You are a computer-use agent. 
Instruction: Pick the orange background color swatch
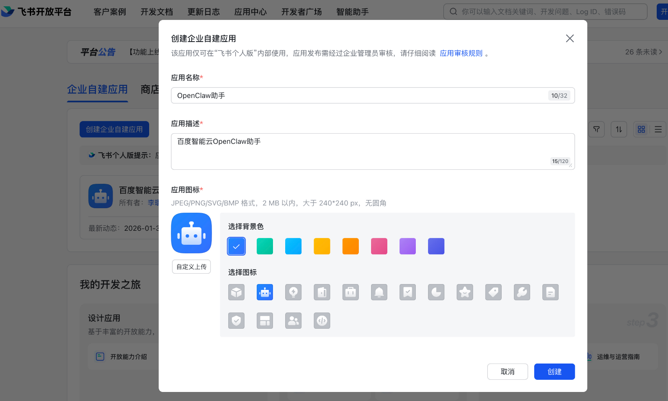350,247
